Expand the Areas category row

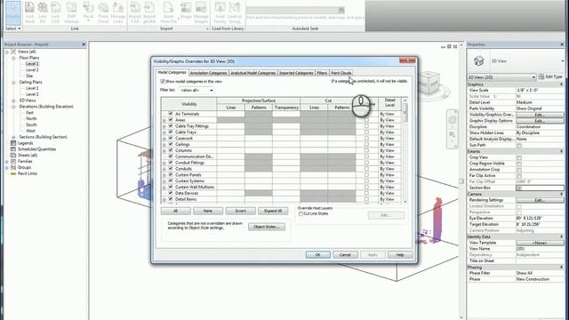[164, 120]
